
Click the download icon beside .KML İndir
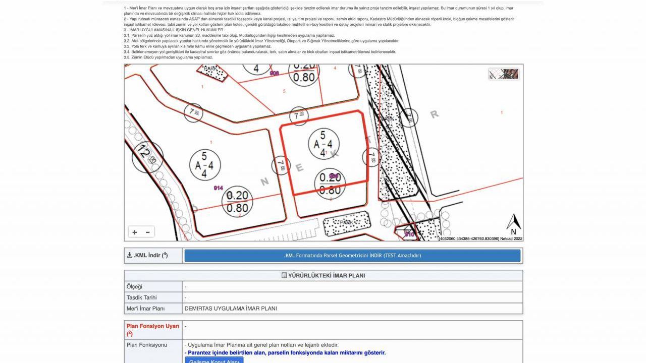click(x=130, y=255)
